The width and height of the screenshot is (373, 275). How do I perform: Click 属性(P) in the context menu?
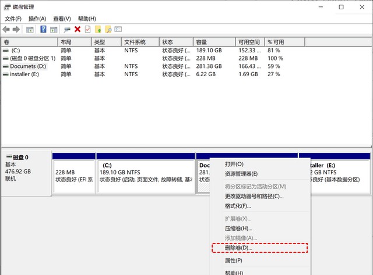pyautogui.click(x=234, y=260)
